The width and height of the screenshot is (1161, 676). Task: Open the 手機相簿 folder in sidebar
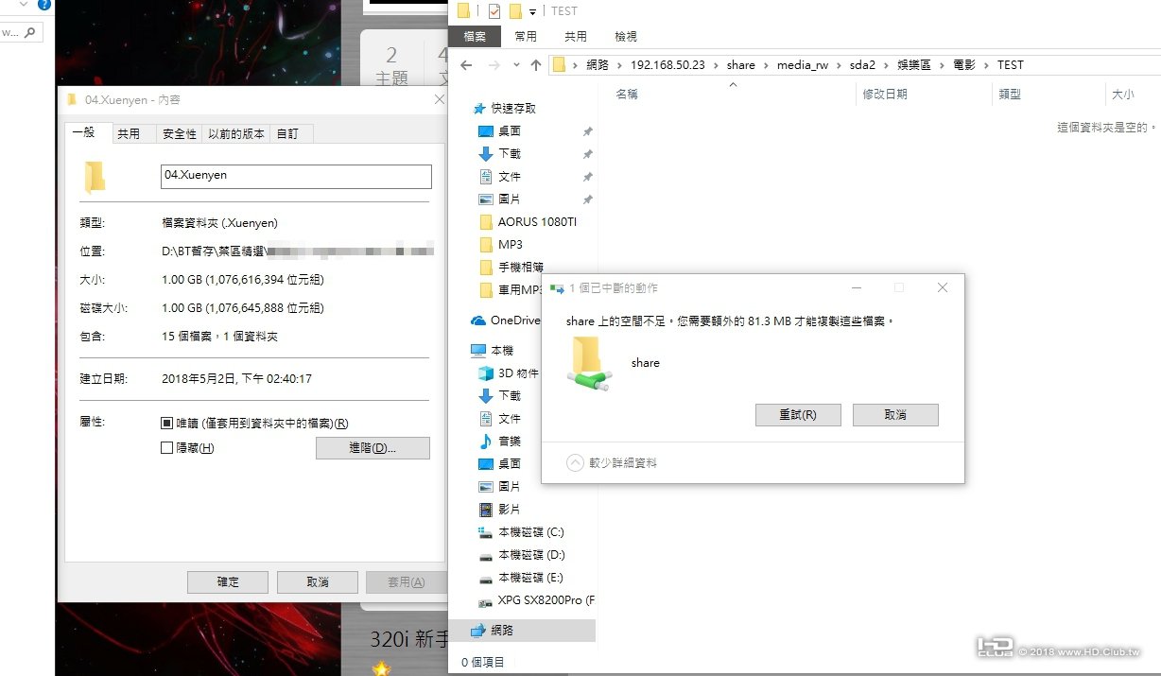click(521, 268)
